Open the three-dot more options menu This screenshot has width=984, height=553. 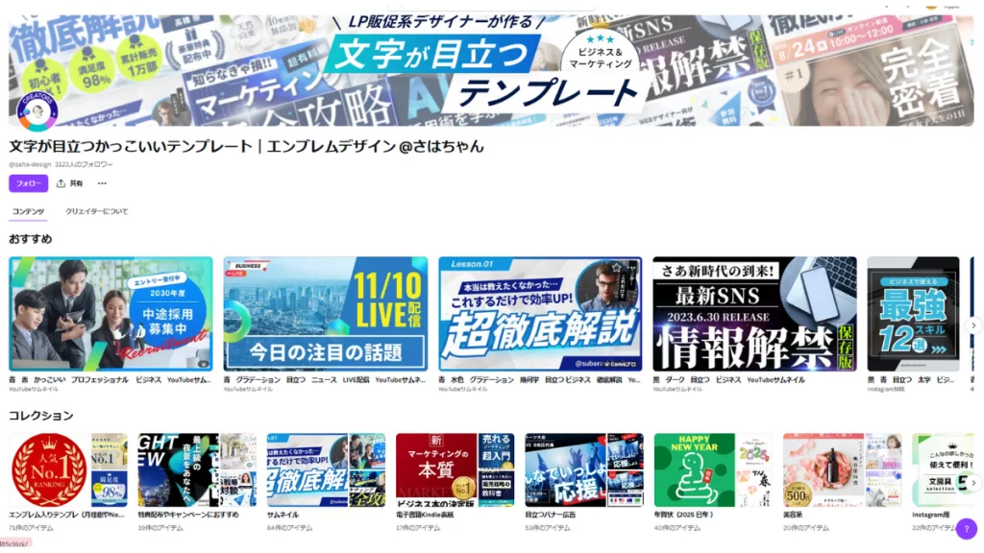point(102,183)
